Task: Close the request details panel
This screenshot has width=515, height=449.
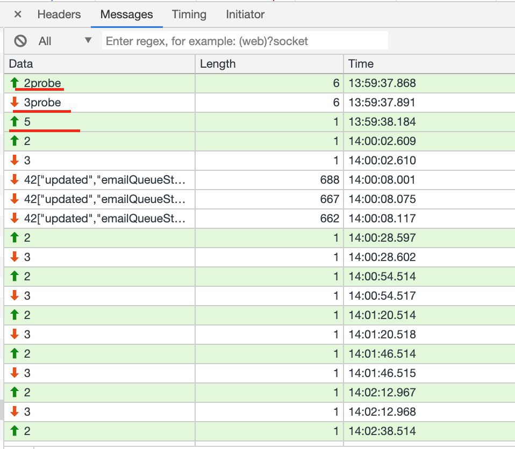Action: (18, 14)
